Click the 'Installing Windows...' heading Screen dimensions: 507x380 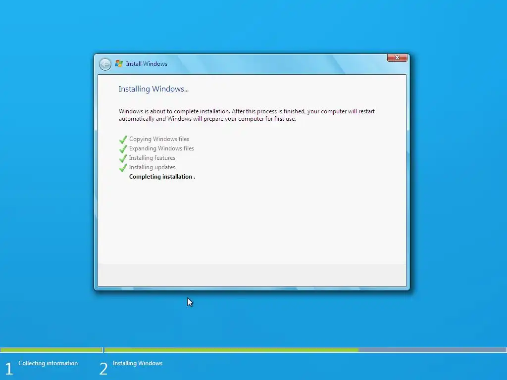tap(153, 89)
